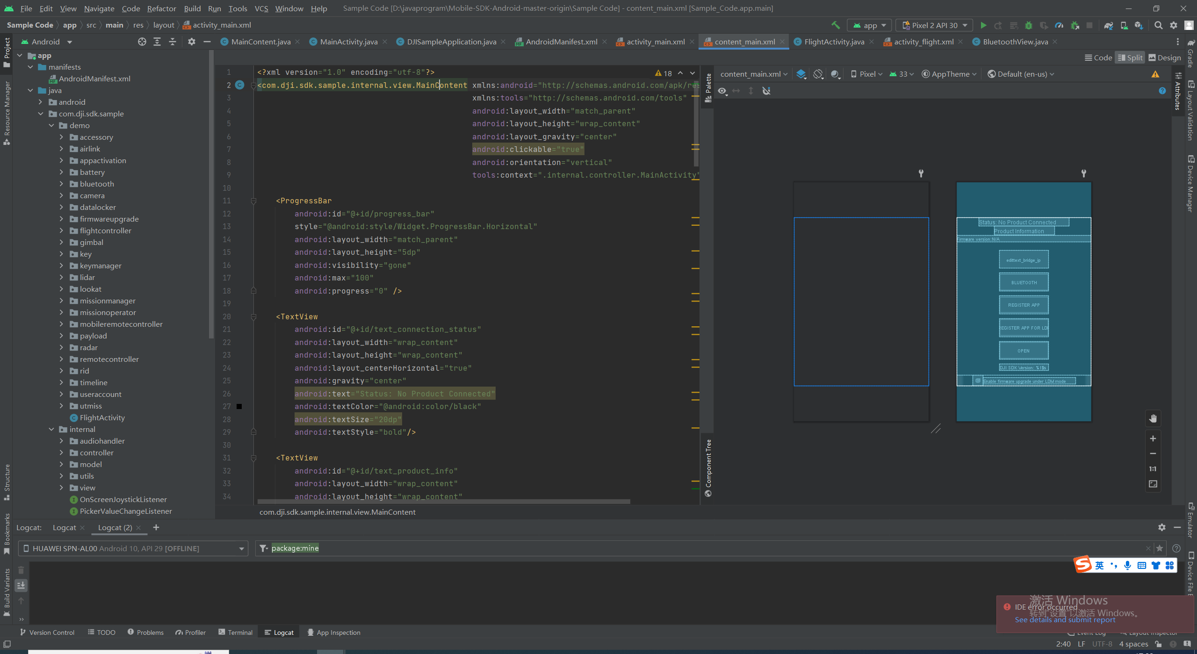Click See details and submit report link
The width and height of the screenshot is (1197, 654).
coord(1065,620)
